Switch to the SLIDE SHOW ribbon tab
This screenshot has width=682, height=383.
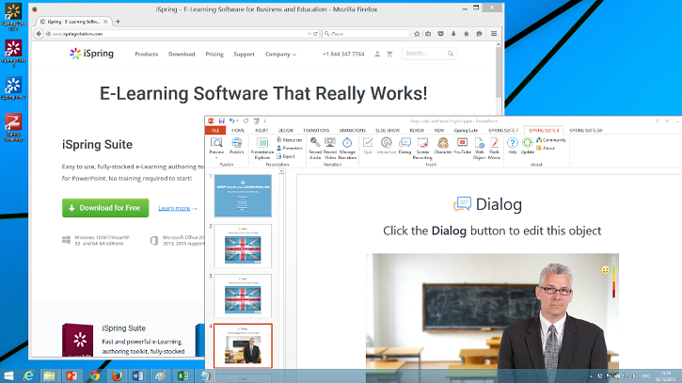(x=388, y=130)
